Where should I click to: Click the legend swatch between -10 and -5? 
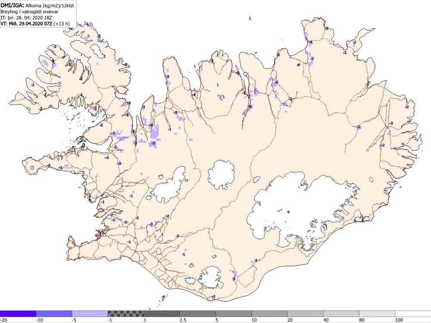pyautogui.click(x=54, y=314)
